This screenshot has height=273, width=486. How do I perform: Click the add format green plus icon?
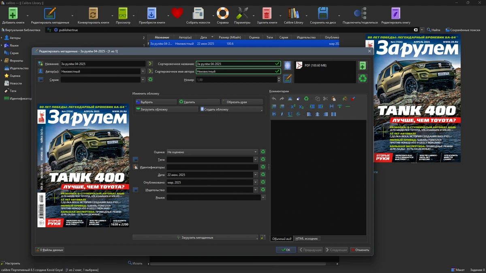pos(362,66)
